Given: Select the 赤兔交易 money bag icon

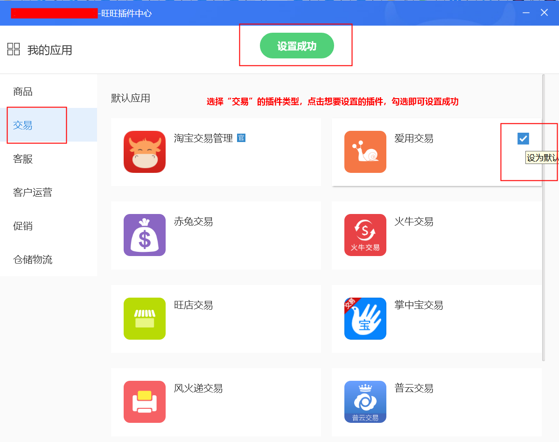Looking at the screenshot, I should point(145,235).
